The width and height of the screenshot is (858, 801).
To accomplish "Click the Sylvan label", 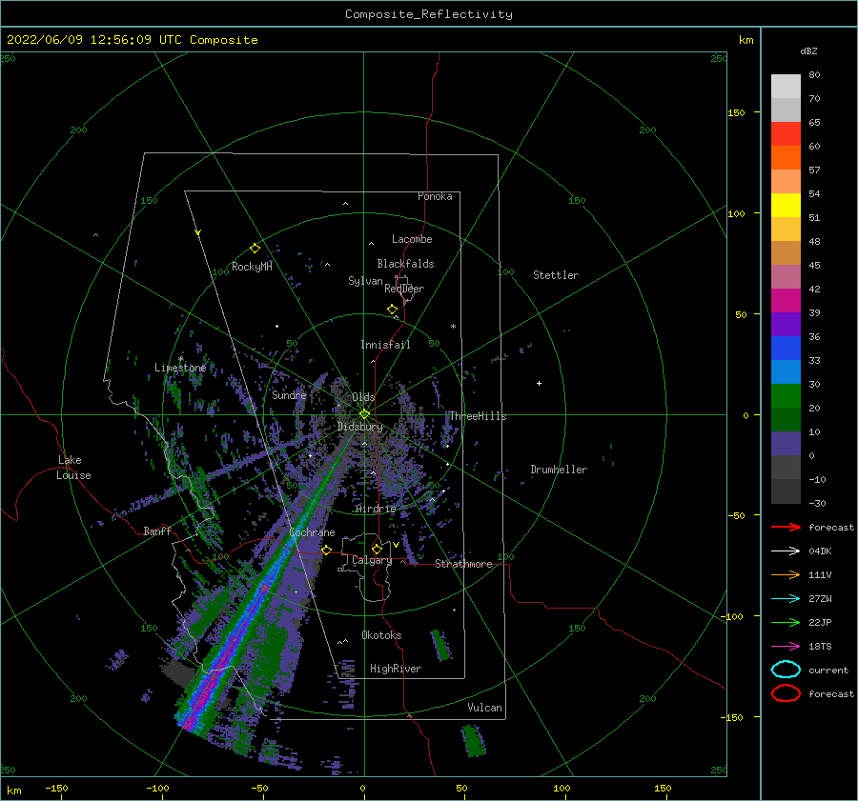I will pos(365,281).
